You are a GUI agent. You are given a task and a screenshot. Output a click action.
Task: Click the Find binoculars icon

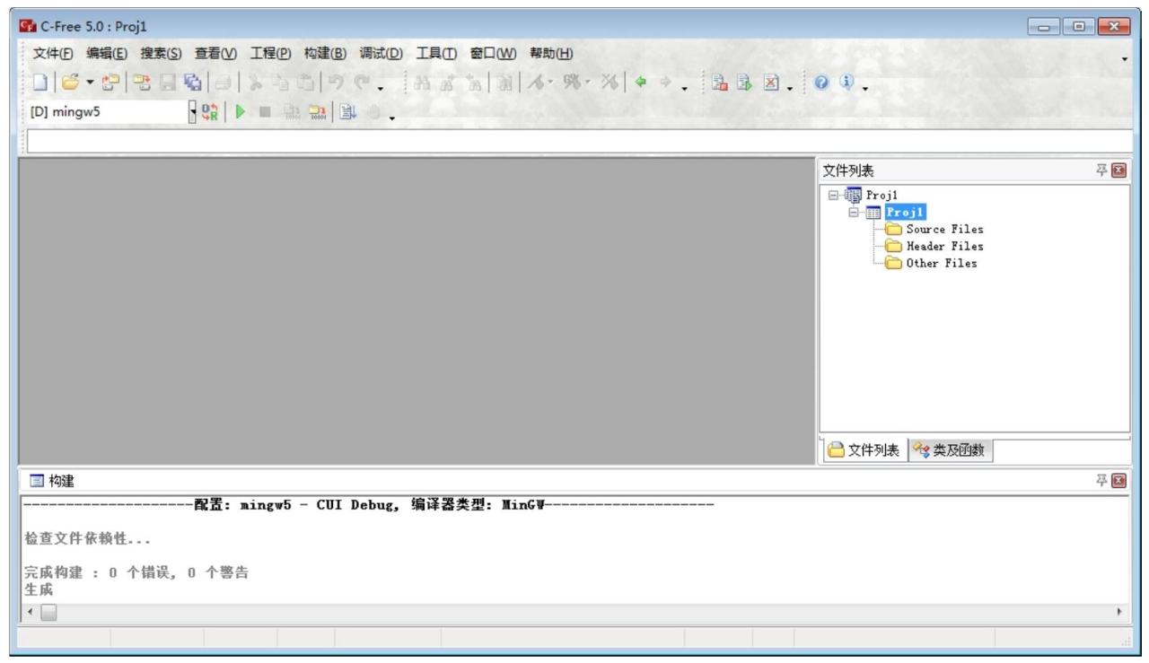tap(422, 83)
